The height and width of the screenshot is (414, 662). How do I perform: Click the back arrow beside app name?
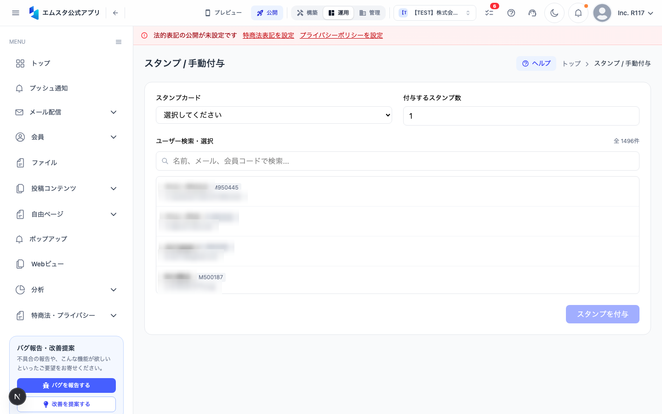coord(115,13)
